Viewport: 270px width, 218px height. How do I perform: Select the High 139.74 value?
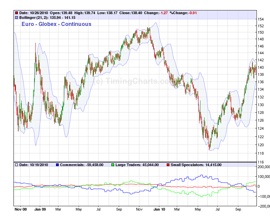point(89,13)
